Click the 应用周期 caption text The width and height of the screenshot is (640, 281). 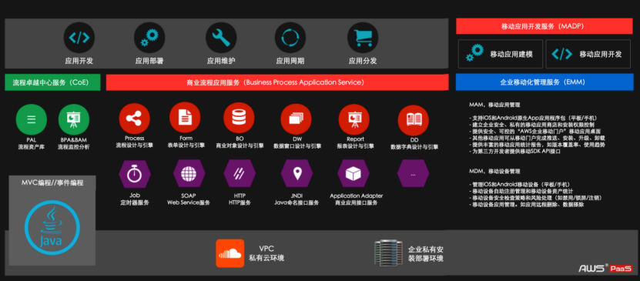click(290, 61)
